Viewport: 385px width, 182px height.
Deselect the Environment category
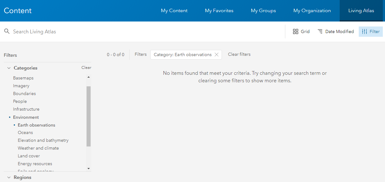(x=26, y=117)
